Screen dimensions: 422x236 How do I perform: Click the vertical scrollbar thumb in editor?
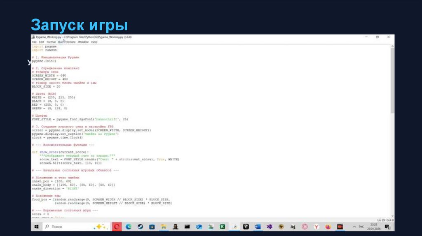click(x=392, y=80)
